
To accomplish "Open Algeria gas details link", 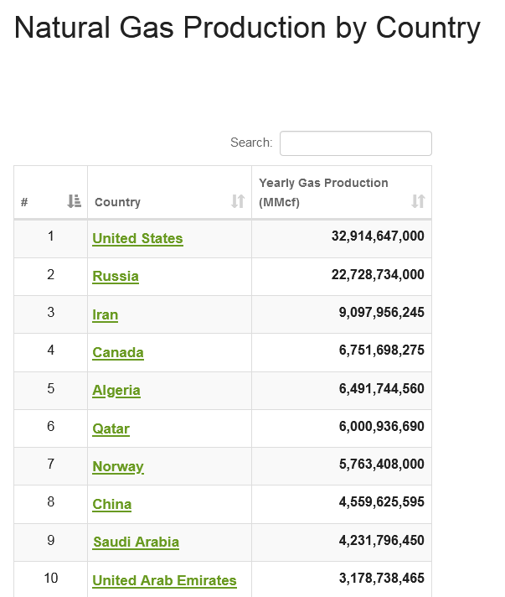I will (x=116, y=391).
